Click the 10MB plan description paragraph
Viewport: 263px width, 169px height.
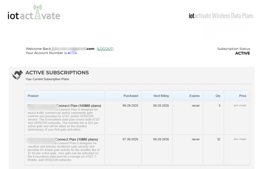(64, 151)
